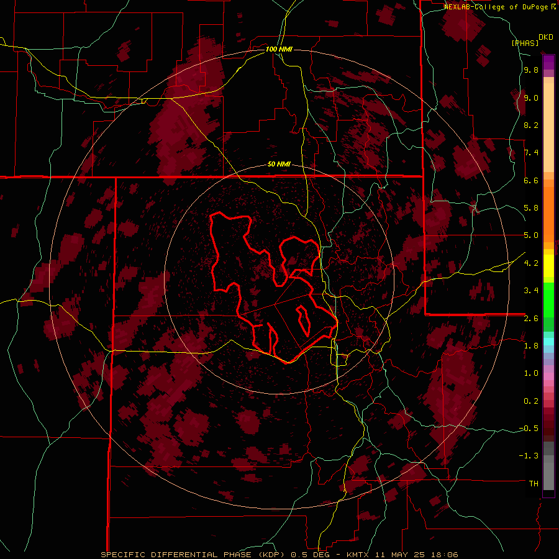Click the 1.8 legend value
The height and width of the screenshot is (559, 559).
531,346
